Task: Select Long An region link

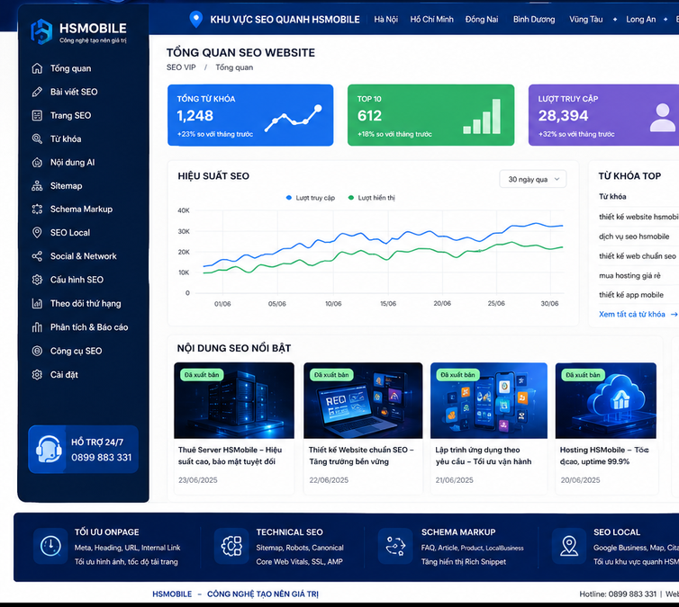Action: (x=641, y=20)
